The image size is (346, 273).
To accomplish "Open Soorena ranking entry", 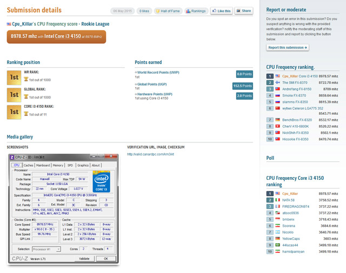I will [x=289, y=226].
